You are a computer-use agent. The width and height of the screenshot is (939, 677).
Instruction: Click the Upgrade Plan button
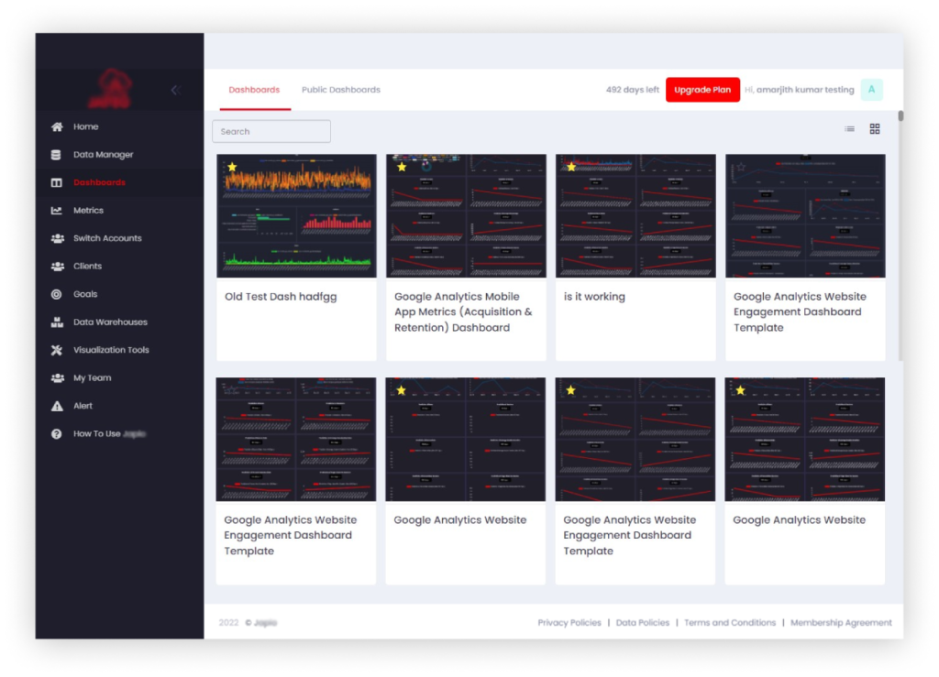click(702, 89)
